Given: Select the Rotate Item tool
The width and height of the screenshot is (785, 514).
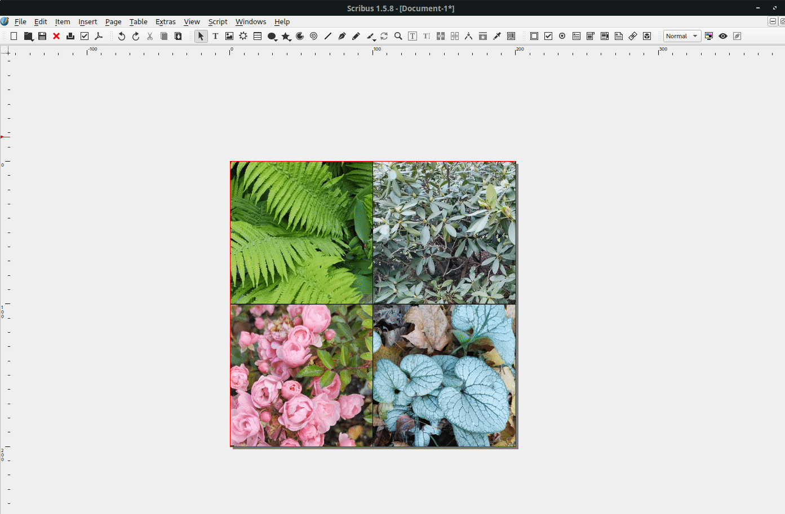Looking at the screenshot, I should click(x=384, y=35).
